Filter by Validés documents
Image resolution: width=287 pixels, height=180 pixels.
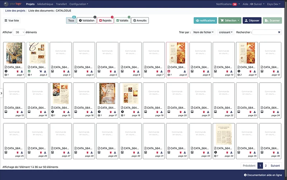(122, 20)
